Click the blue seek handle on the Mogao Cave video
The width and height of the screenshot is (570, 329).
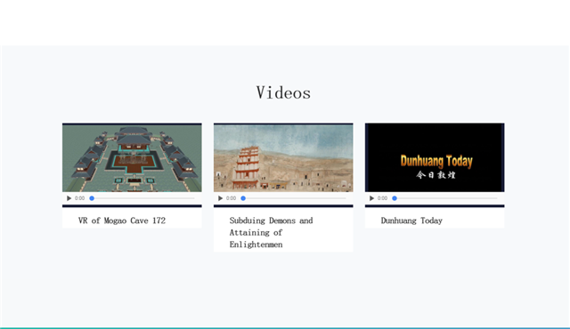tap(92, 198)
